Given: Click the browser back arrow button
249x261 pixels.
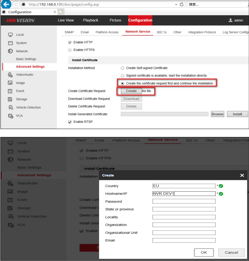Looking at the screenshot, I should pos(6,4).
